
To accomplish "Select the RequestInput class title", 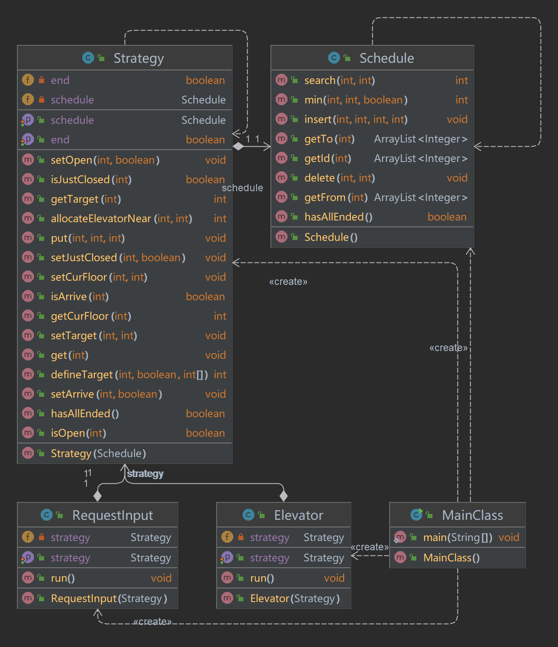I will [x=112, y=515].
